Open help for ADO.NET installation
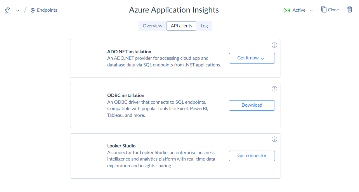This screenshot has height=192, width=359. point(274,45)
